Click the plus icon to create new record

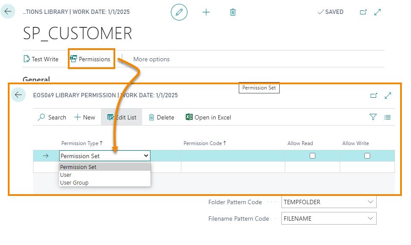[206, 12]
